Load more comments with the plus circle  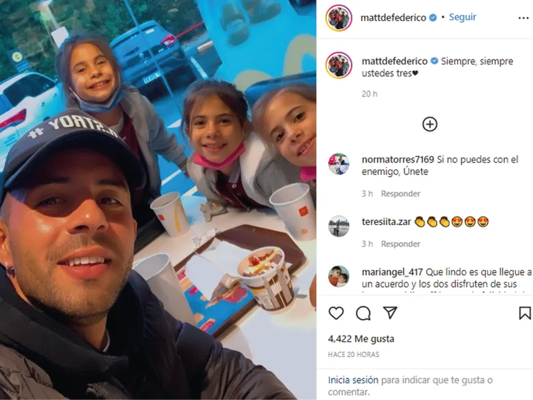click(x=430, y=125)
